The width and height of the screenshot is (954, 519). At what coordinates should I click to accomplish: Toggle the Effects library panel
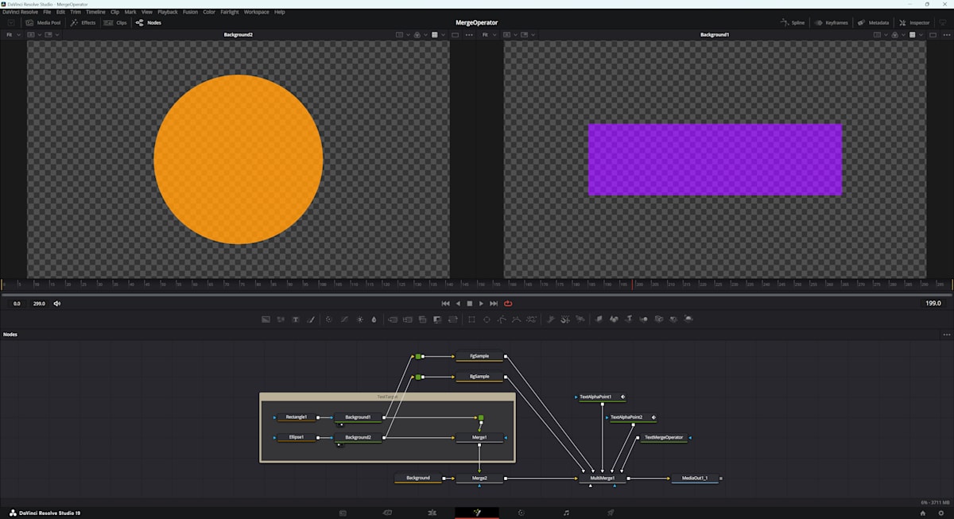[83, 22]
